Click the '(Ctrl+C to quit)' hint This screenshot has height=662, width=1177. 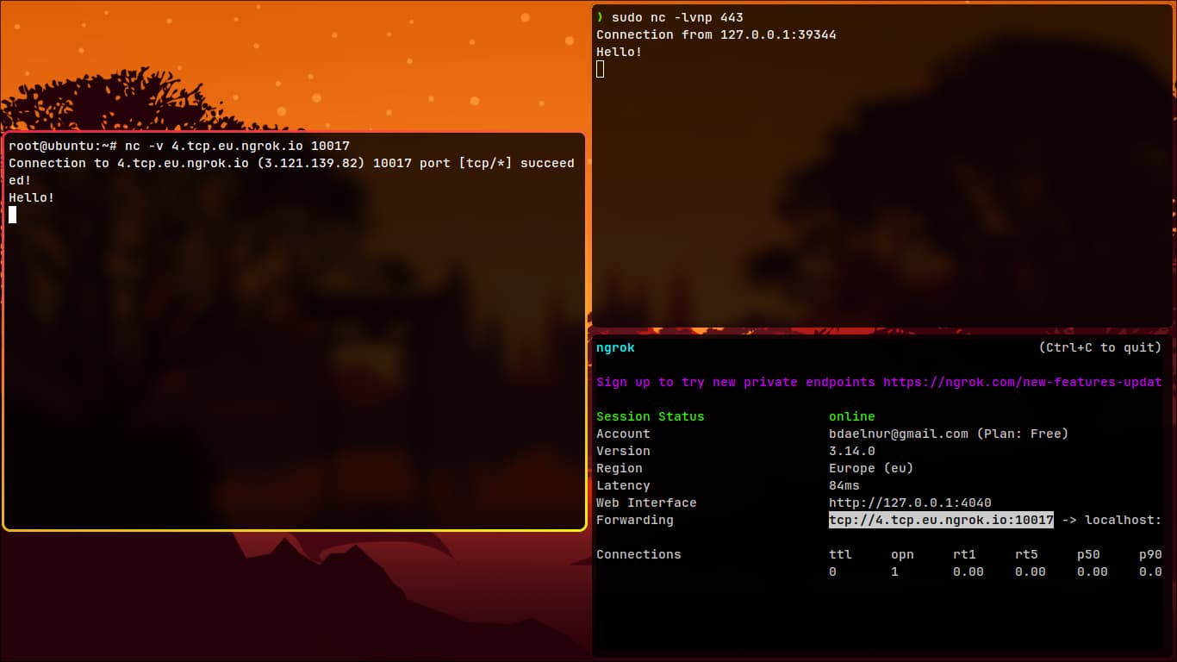tap(1099, 347)
